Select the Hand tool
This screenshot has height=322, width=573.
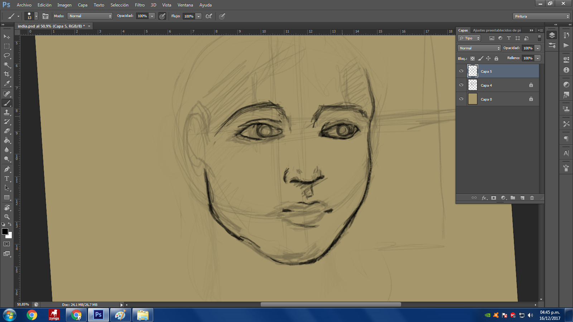(7, 208)
